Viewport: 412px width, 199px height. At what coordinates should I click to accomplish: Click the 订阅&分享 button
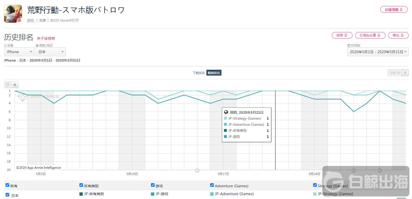point(370,35)
